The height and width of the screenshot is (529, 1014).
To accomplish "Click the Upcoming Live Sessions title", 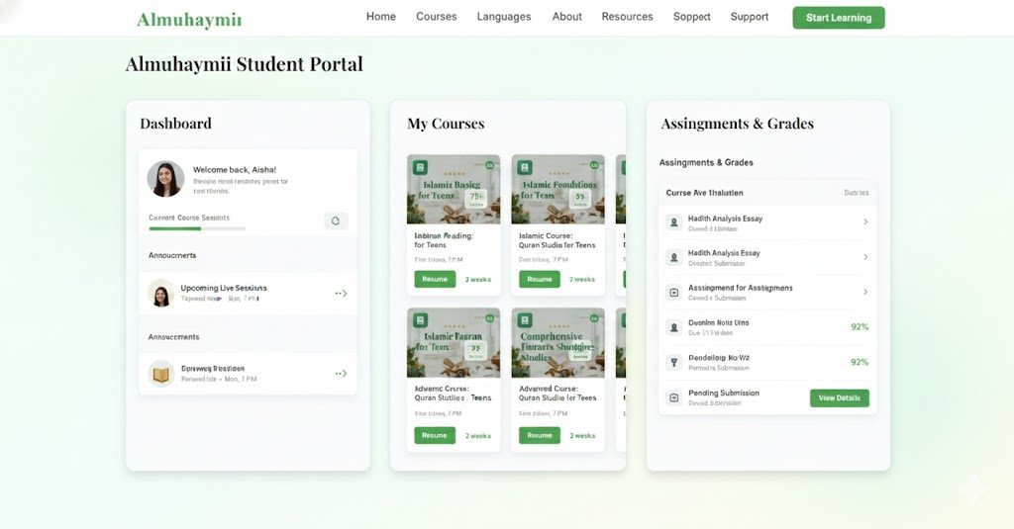I will [x=224, y=288].
